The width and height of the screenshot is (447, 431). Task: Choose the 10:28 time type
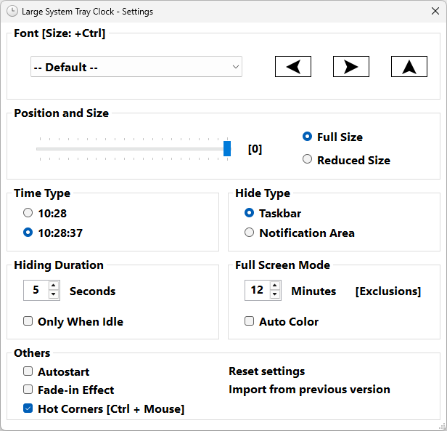point(28,214)
